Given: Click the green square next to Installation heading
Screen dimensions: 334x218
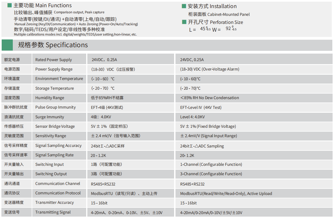Looking at the screenshot, I should [184, 6].
